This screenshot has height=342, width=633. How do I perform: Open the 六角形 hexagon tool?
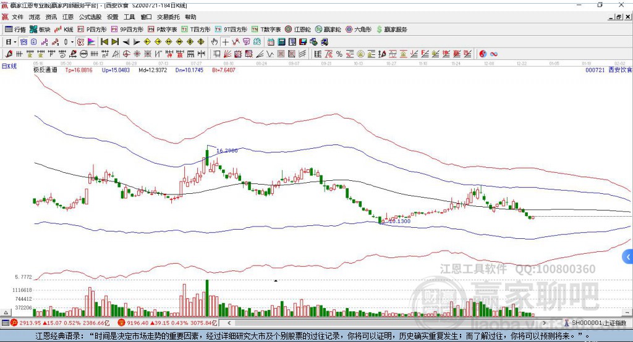(x=359, y=30)
